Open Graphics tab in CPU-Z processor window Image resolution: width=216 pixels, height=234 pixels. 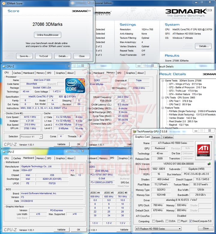(x=60, y=73)
